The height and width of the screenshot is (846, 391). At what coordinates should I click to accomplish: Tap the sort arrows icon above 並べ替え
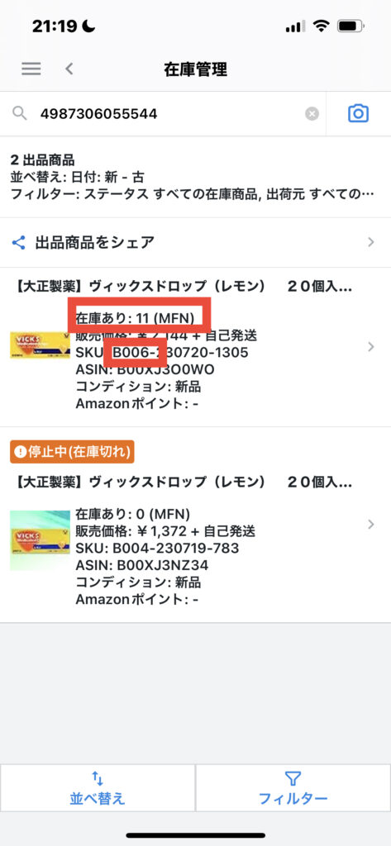click(98, 778)
